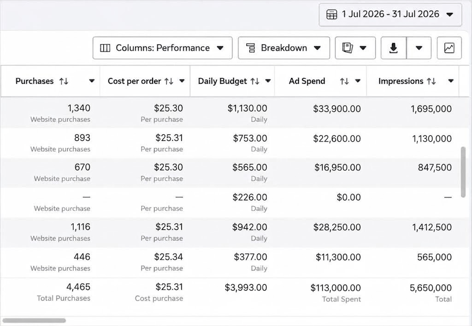Select the $113,000.00 Total Spent value

pos(336,288)
